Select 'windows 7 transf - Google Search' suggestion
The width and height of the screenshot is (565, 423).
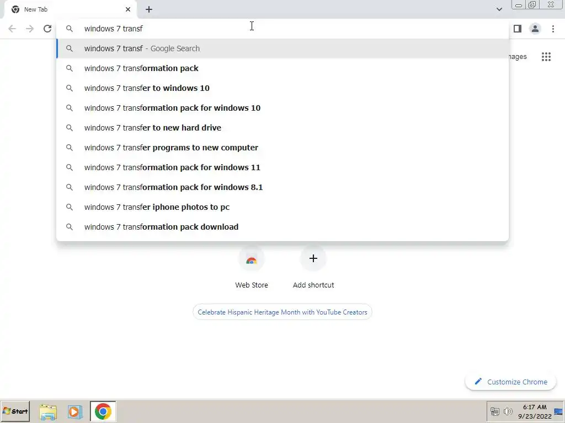click(x=282, y=48)
